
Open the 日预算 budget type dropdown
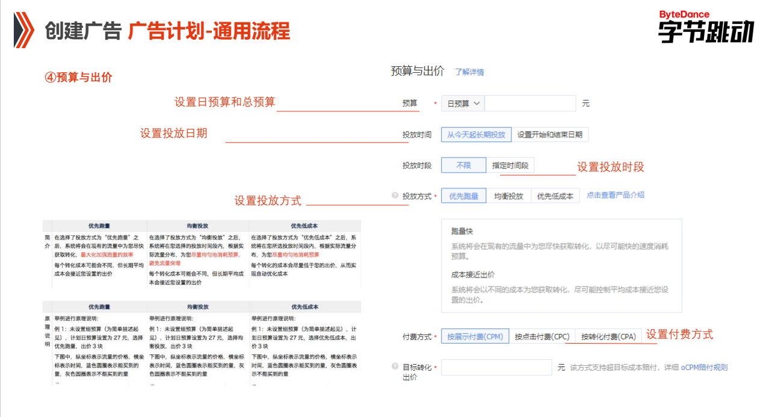click(462, 103)
